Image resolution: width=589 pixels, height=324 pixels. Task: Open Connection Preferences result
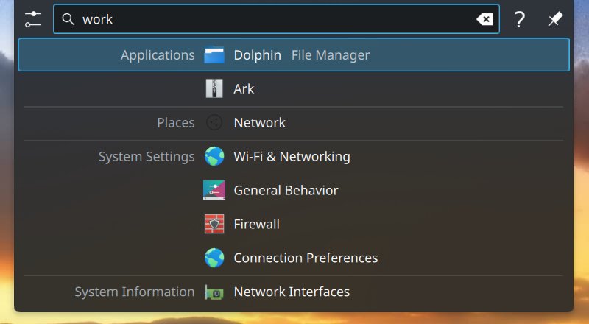[306, 258]
